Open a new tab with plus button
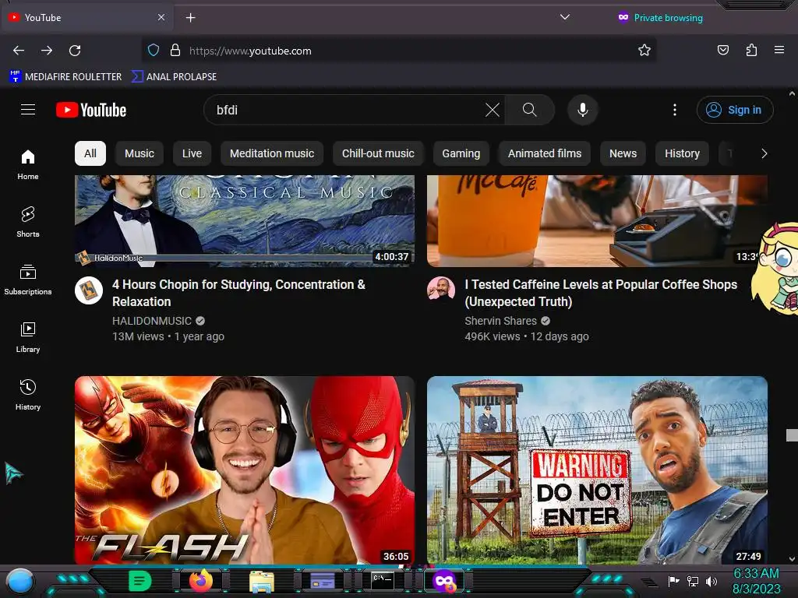 190,18
